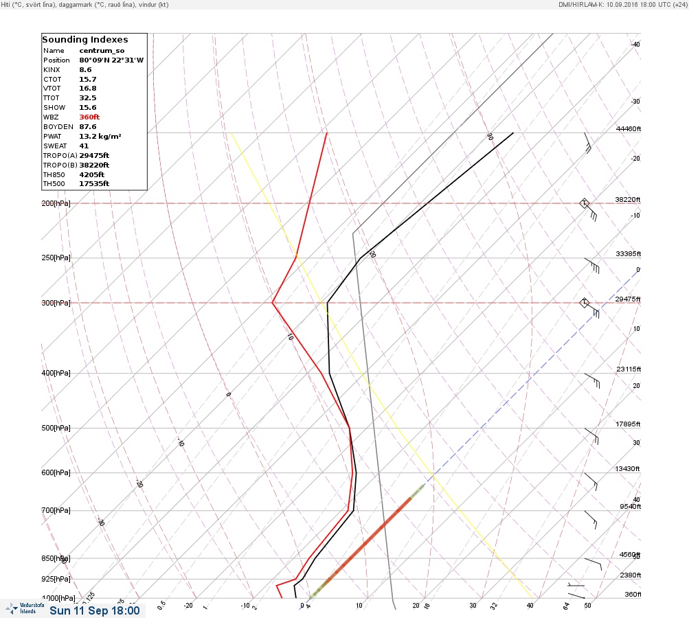Screen dimensions: 689x618
Task: Click the TROPO(B) value 38220ft in the table
Action: tap(94, 165)
